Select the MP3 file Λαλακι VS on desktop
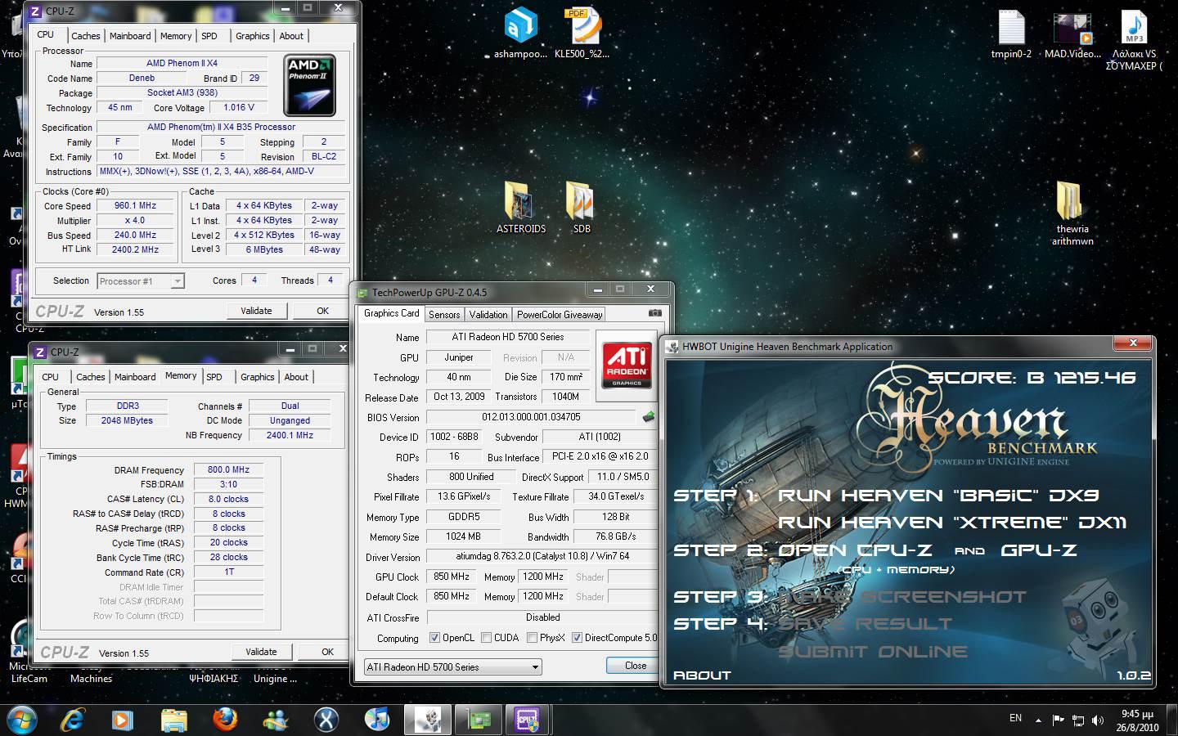 (x=1134, y=39)
